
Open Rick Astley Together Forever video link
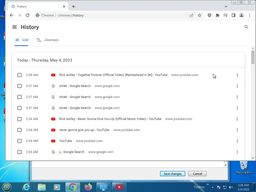pyautogui.click(x=113, y=75)
